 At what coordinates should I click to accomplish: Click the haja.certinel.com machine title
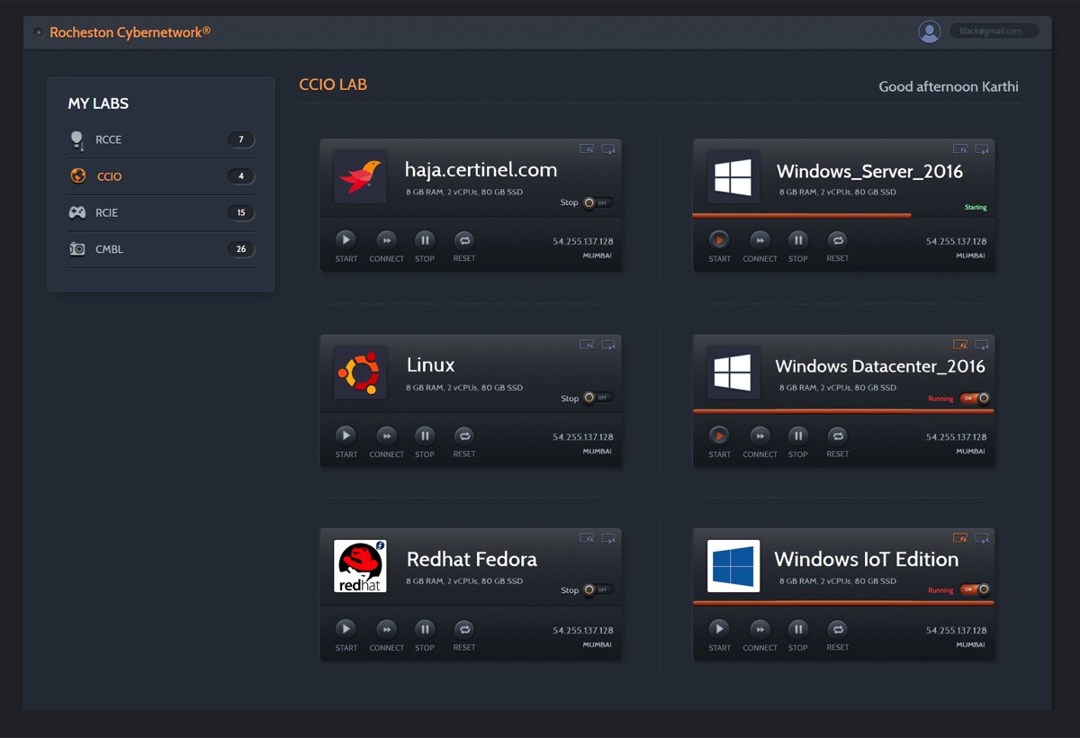point(481,169)
